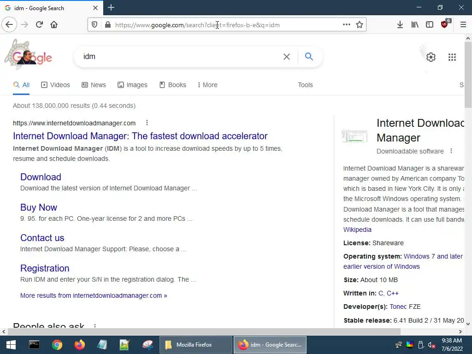Switch to Books results

[172, 85]
